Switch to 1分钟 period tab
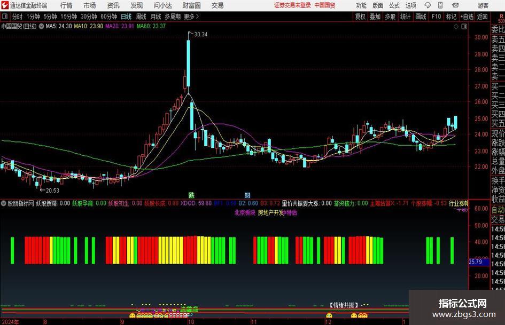This screenshot has height=325, width=505. pyautogui.click(x=33, y=17)
